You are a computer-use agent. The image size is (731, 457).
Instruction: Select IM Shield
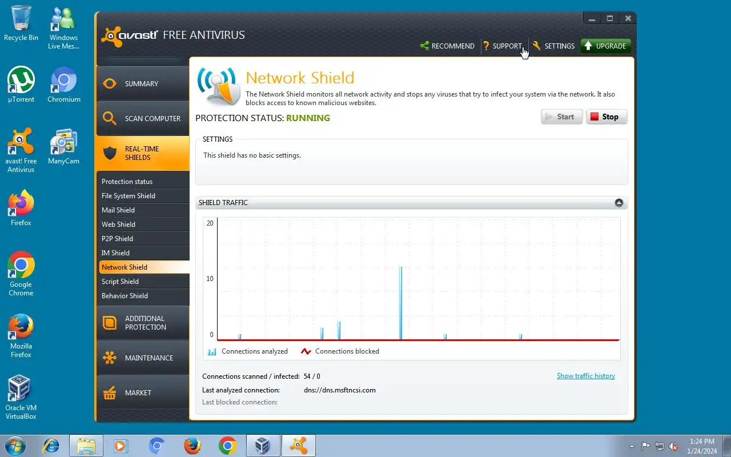[143, 253]
